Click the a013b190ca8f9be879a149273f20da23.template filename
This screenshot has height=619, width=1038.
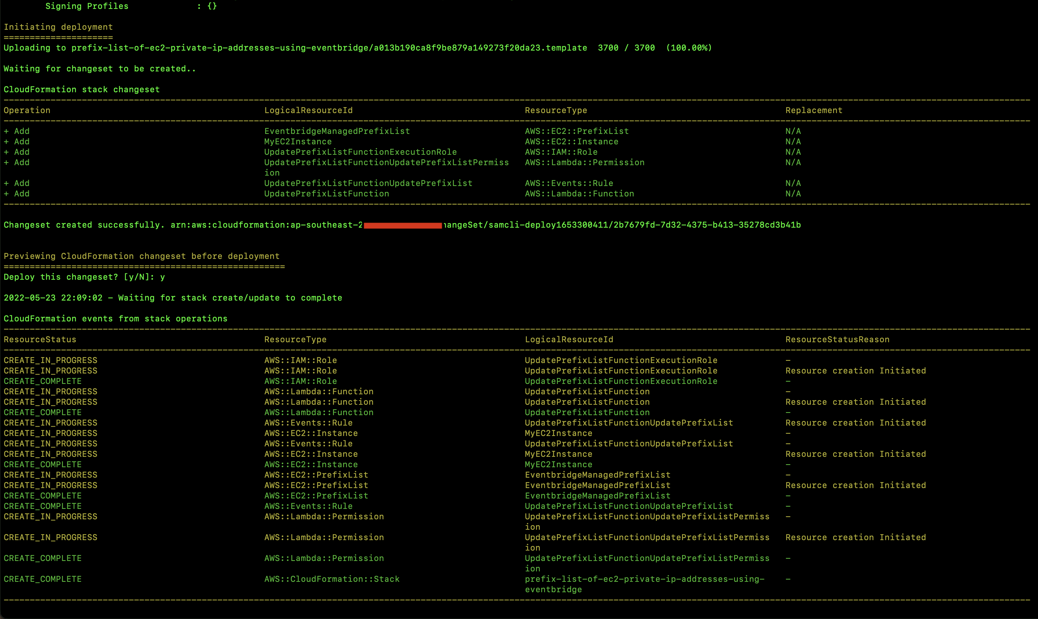(x=480, y=48)
